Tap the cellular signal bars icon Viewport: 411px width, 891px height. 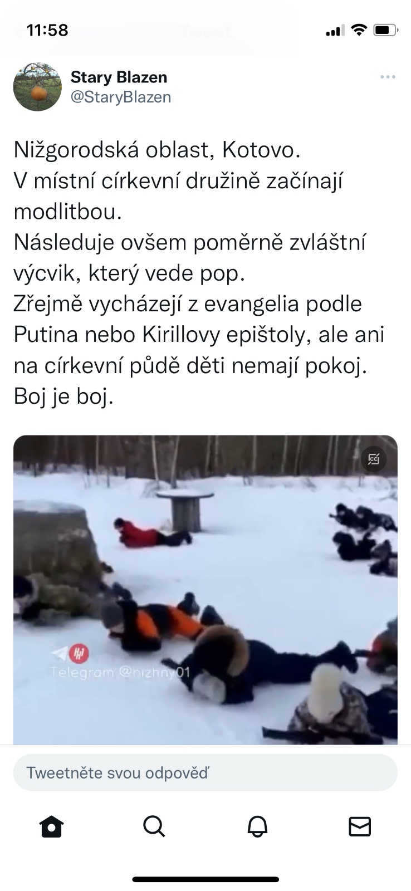(335, 31)
